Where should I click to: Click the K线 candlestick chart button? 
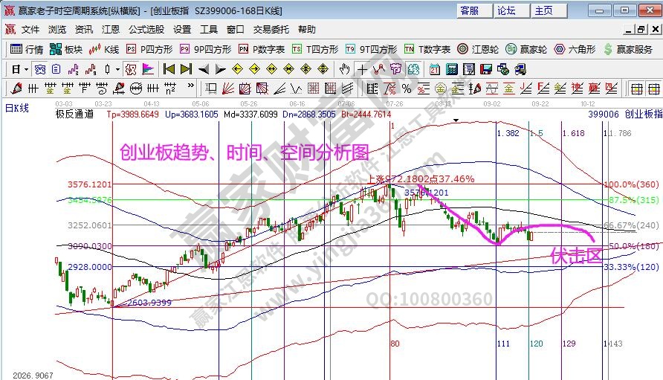[x=104, y=50]
